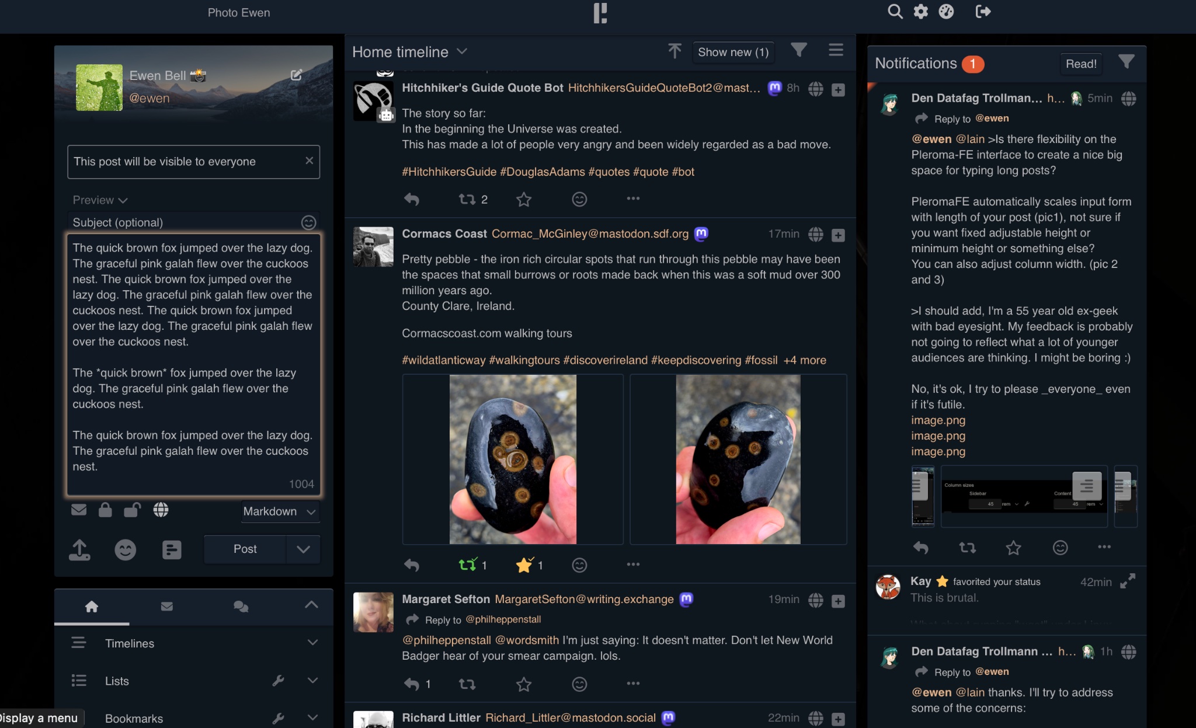The height and width of the screenshot is (728, 1196).
Task: Filter notifications with the funnel icon
Action: (x=1126, y=62)
